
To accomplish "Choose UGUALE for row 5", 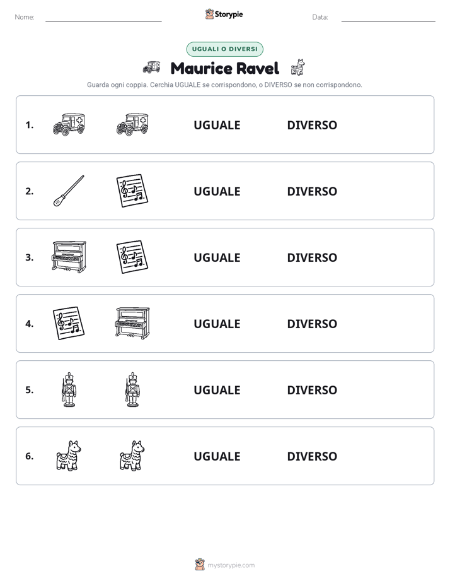I will (x=217, y=390).
